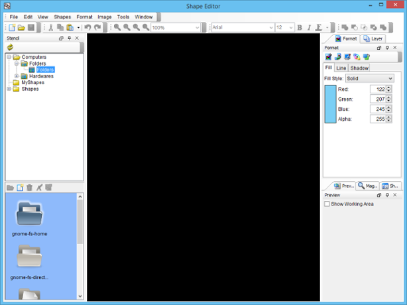Open the Arial font name dropdown
Viewport: 407px width, 305px height.
coord(271,27)
